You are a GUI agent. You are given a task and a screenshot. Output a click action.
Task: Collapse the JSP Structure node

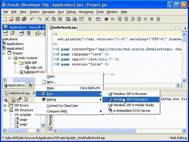tap(5, 110)
